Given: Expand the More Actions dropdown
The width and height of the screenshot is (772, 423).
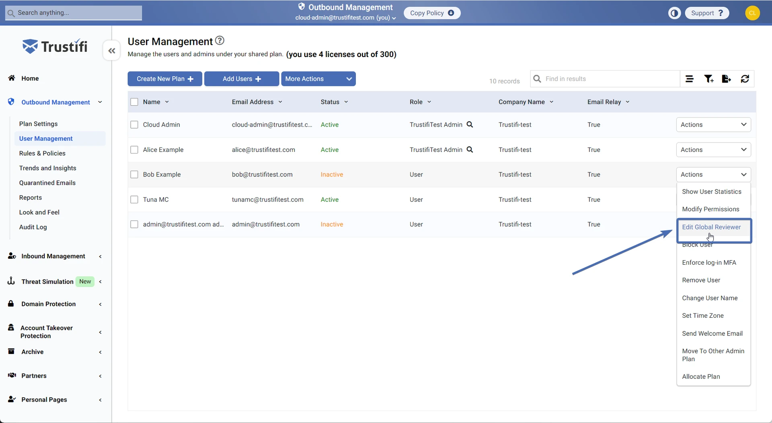Looking at the screenshot, I should pos(318,79).
